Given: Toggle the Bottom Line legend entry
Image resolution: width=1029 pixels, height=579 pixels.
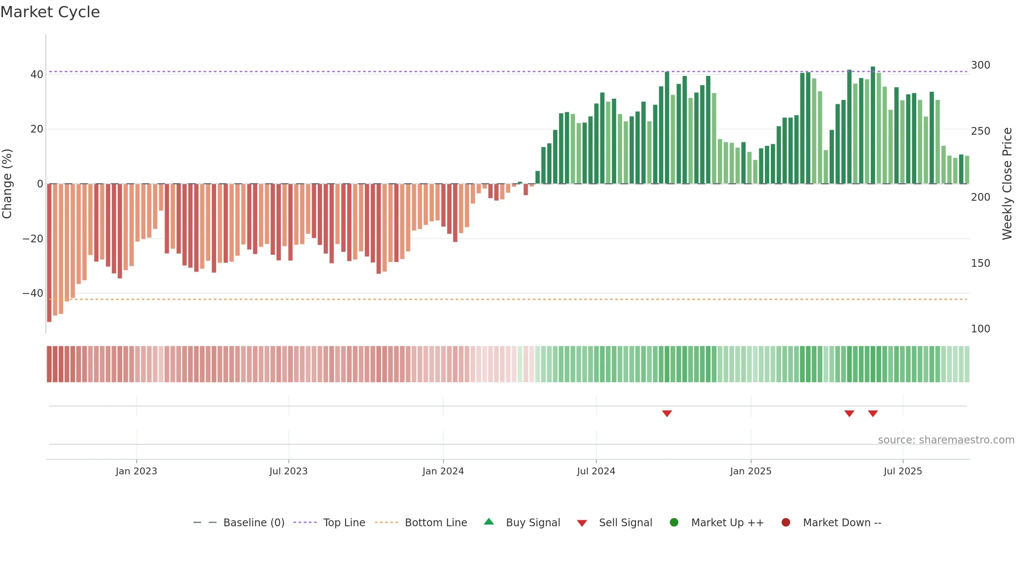Looking at the screenshot, I should pyautogui.click(x=421, y=522).
